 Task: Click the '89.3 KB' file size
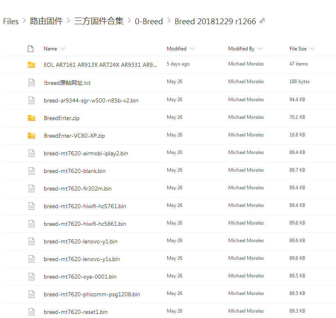[x=297, y=311]
